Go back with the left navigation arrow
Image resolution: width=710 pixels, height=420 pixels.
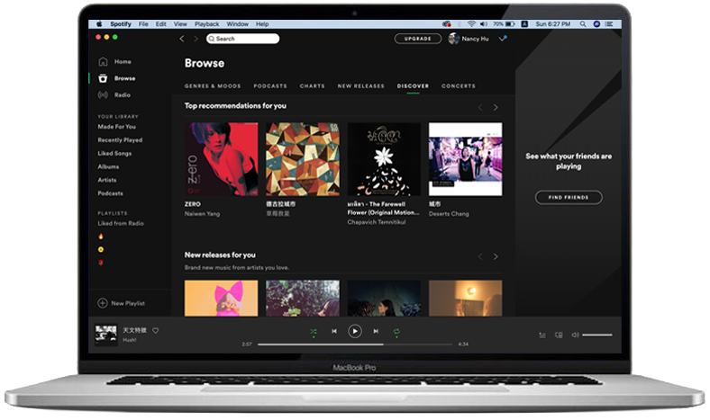pos(182,39)
